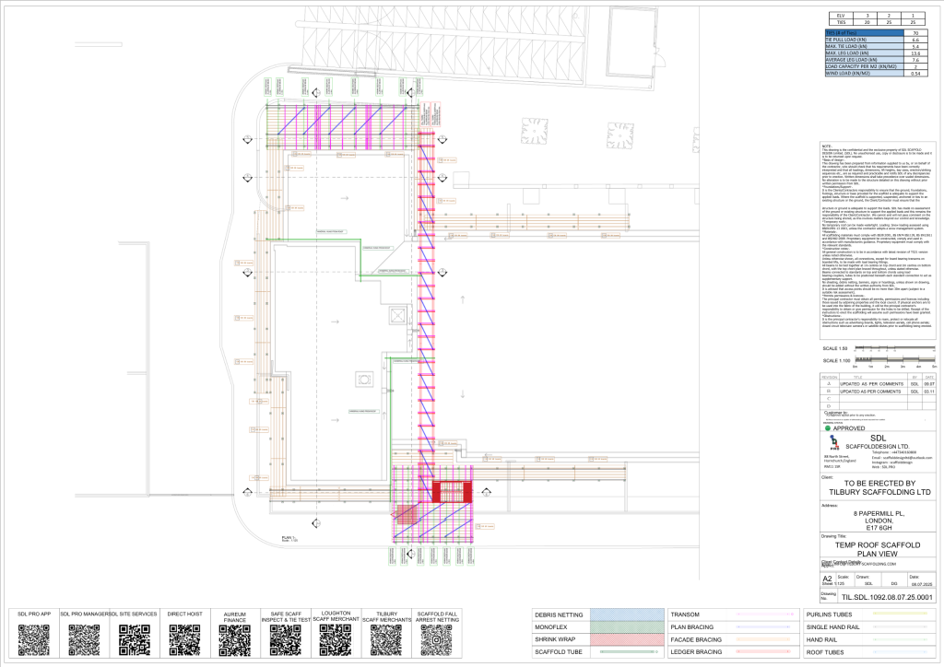944x667 pixels.
Task: Select the SAFE SCAFF INSPECT & TIE TEST QR code
Action: pos(286,640)
